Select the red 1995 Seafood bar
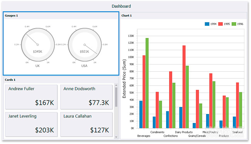 [x=237, y=105]
